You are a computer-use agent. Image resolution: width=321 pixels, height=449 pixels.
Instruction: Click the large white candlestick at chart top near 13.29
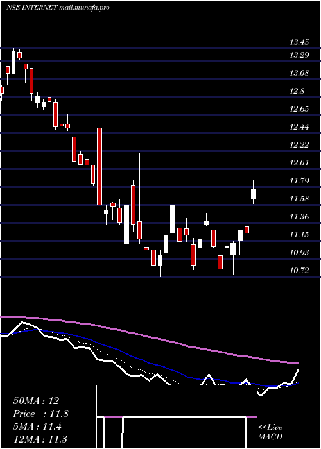pyautogui.click(x=13, y=62)
